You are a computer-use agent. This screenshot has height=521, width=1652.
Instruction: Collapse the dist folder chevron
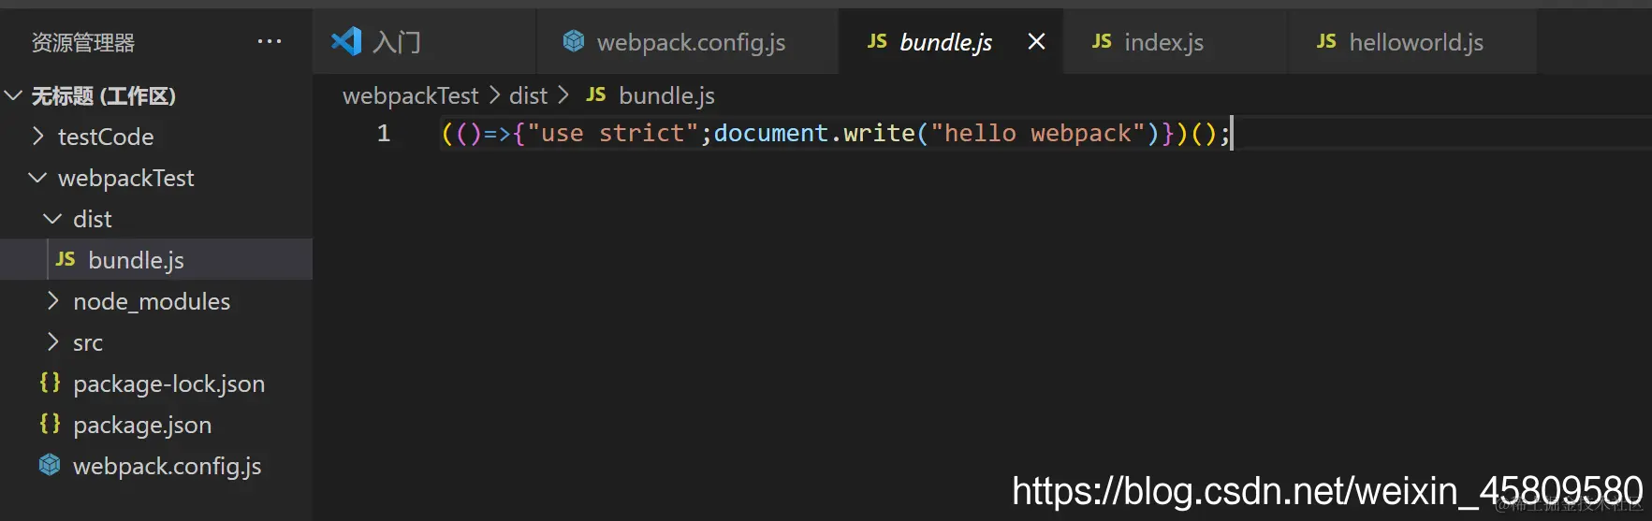pyautogui.click(x=53, y=219)
